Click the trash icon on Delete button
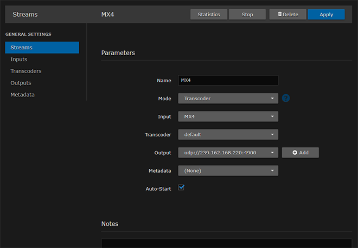This screenshot has height=248, width=358. point(279,15)
